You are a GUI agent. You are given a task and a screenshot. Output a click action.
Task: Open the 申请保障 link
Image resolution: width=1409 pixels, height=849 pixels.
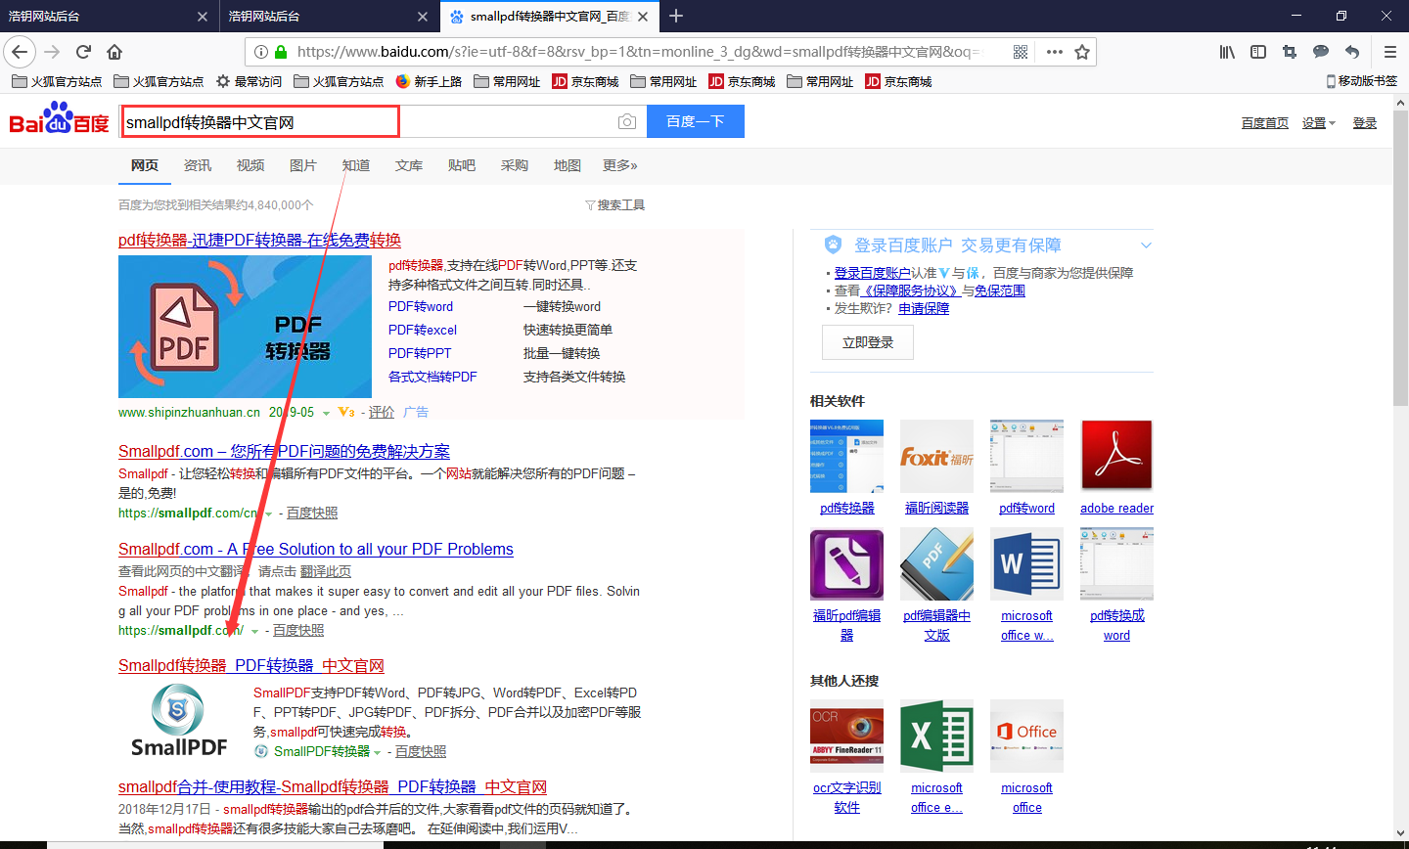point(924,308)
